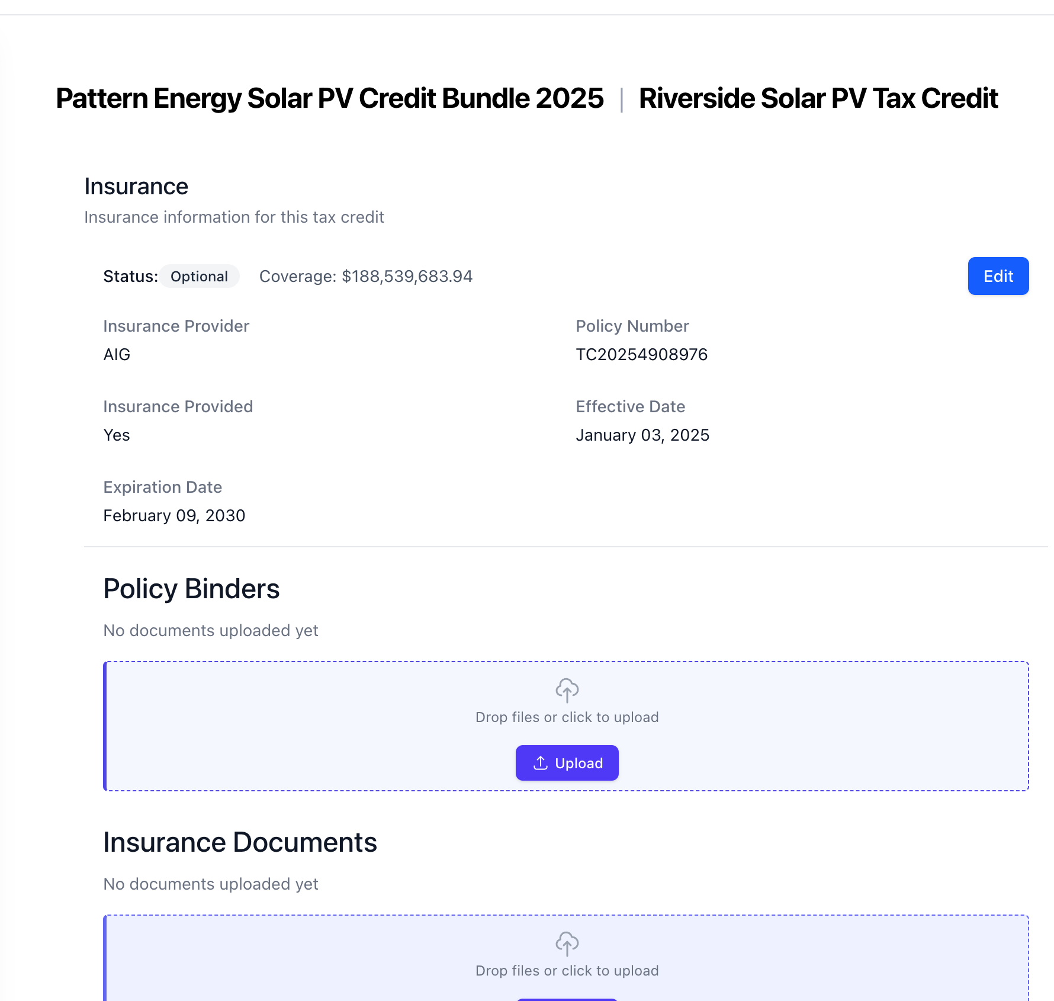
Task: Click cloud upload icon in Insurance Documents
Action: tap(567, 944)
